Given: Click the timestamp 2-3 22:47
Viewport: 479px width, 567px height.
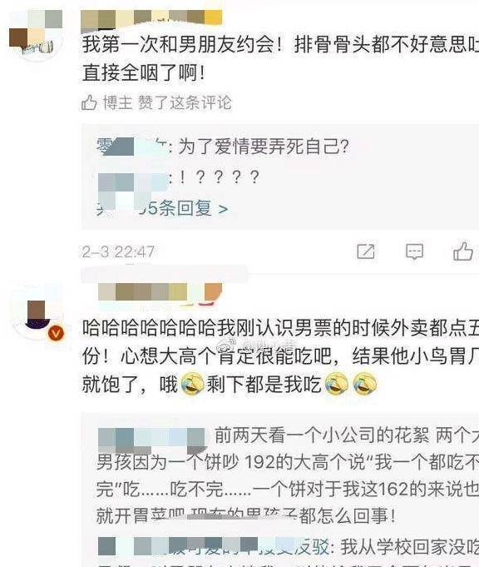Looking at the screenshot, I should tap(118, 251).
